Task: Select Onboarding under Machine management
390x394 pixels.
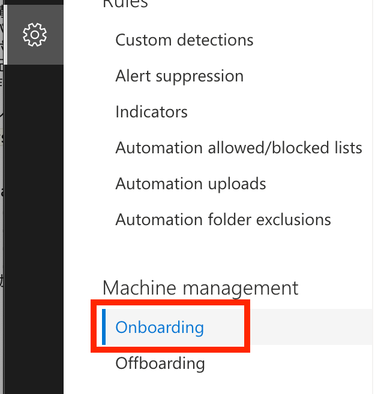Action: [160, 327]
